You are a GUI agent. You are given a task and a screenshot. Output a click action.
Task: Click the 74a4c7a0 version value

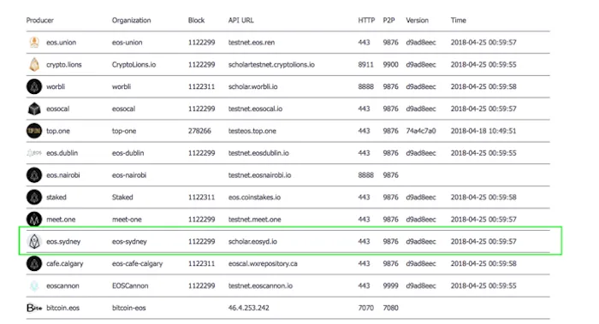[x=421, y=131]
